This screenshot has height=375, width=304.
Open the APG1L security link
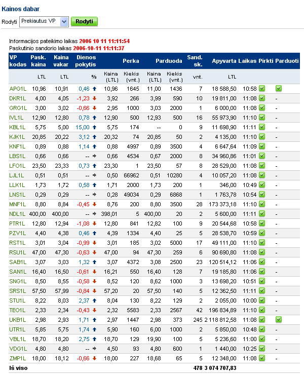pos(18,89)
